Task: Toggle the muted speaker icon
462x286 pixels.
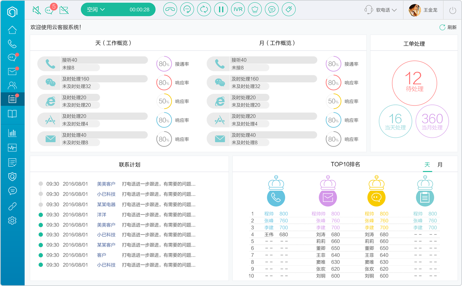Action: coord(37,10)
